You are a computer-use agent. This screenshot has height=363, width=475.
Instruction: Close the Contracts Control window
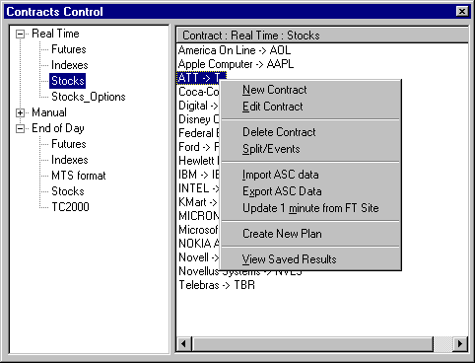click(x=462, y=12)
